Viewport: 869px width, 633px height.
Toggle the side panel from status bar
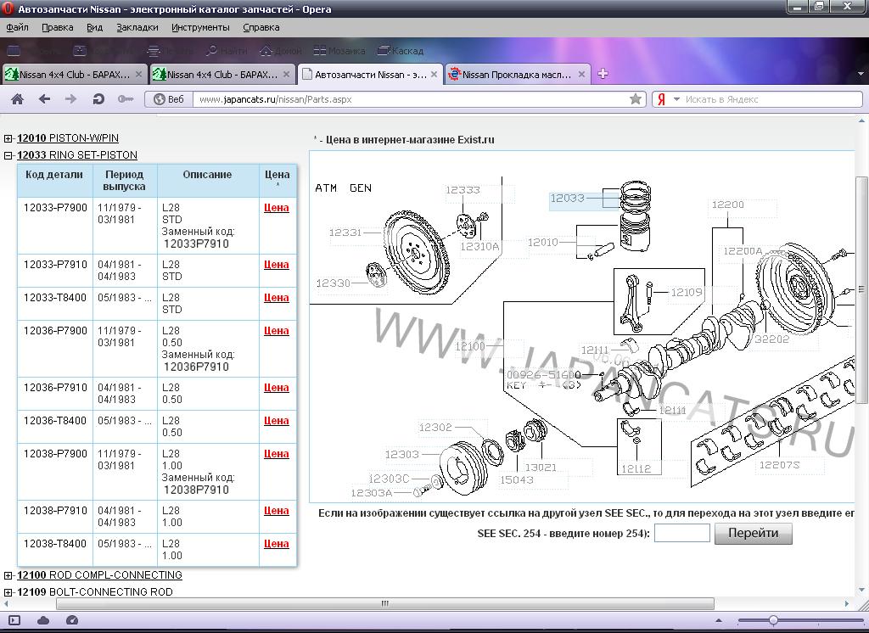[14, 621]
